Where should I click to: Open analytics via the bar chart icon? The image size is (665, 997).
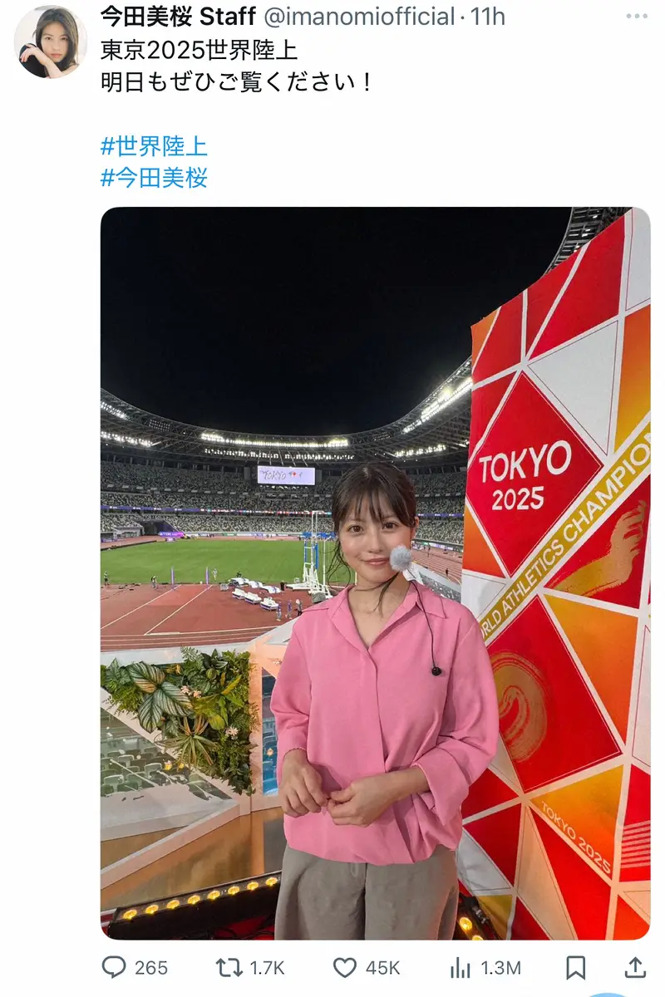tap(460, 967)
